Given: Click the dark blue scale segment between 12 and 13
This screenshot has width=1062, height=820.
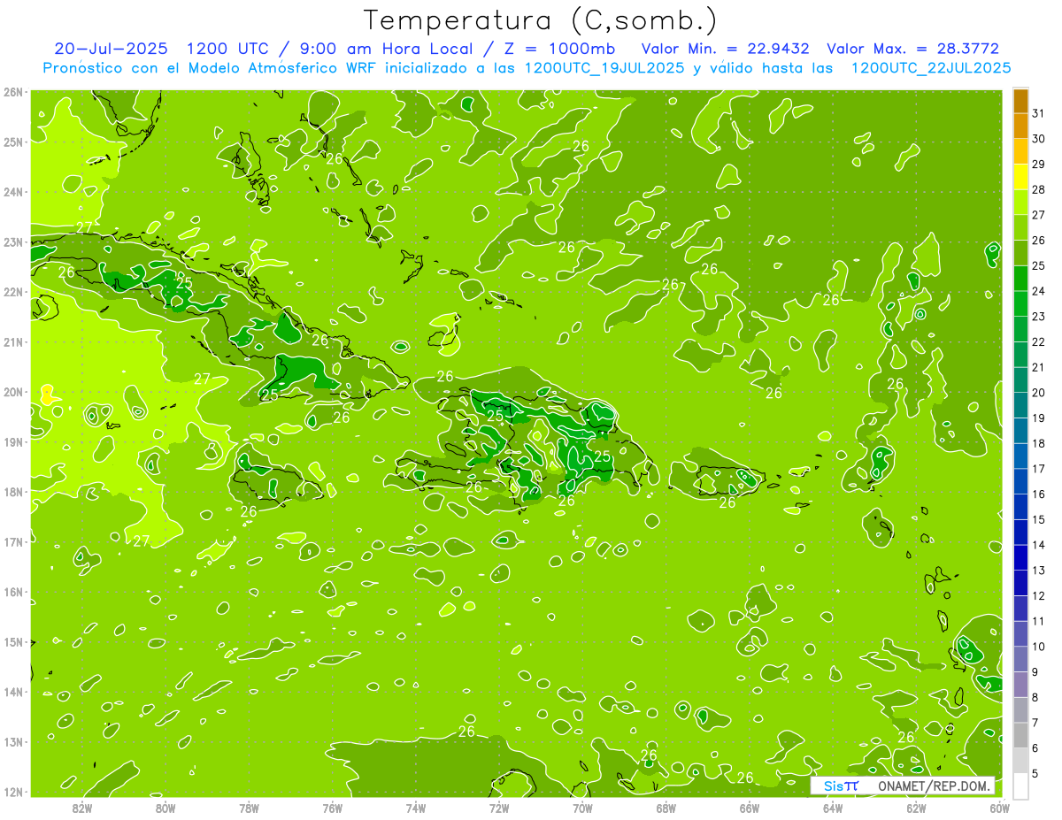Looking at the screenshot, I should point(1020,583).
